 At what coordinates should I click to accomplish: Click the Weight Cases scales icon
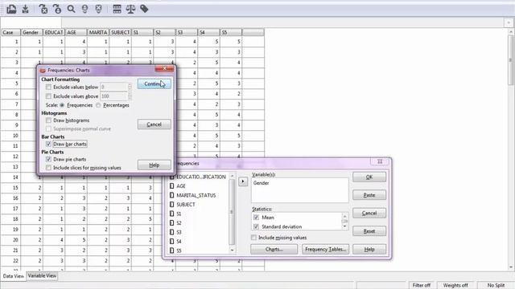pos(130,9)
